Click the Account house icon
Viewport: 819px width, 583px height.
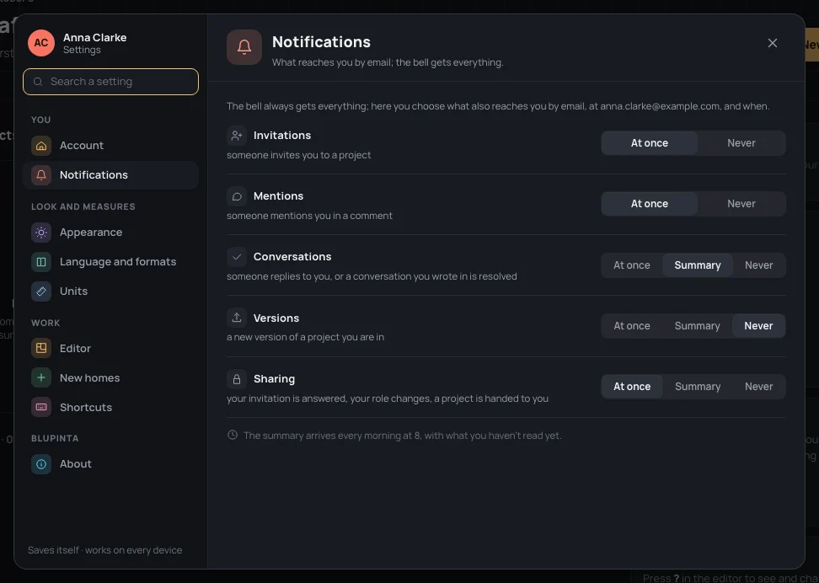(x=41, y=145)
